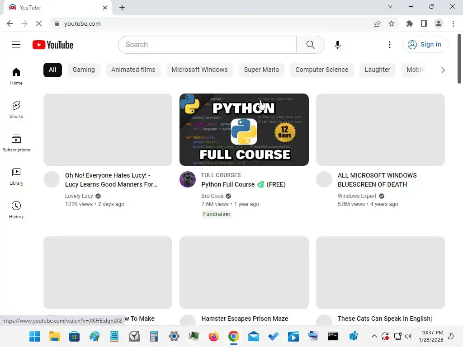Screen dimensions: 463x347
Task: Start voice search with microphone icon
Action: click(337, 45)
